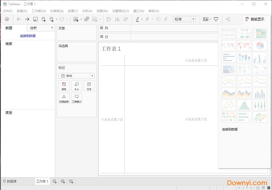Click the Tableau logo to open start page

point(7,19)
